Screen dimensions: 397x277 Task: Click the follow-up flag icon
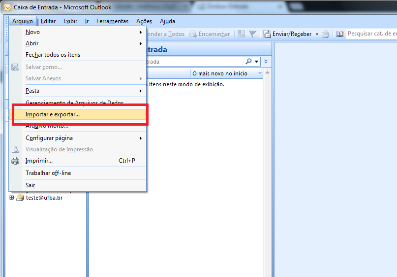pos(253,34)
